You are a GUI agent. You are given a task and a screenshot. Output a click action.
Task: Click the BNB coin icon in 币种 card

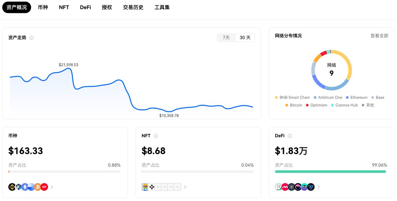click(12, 187)
